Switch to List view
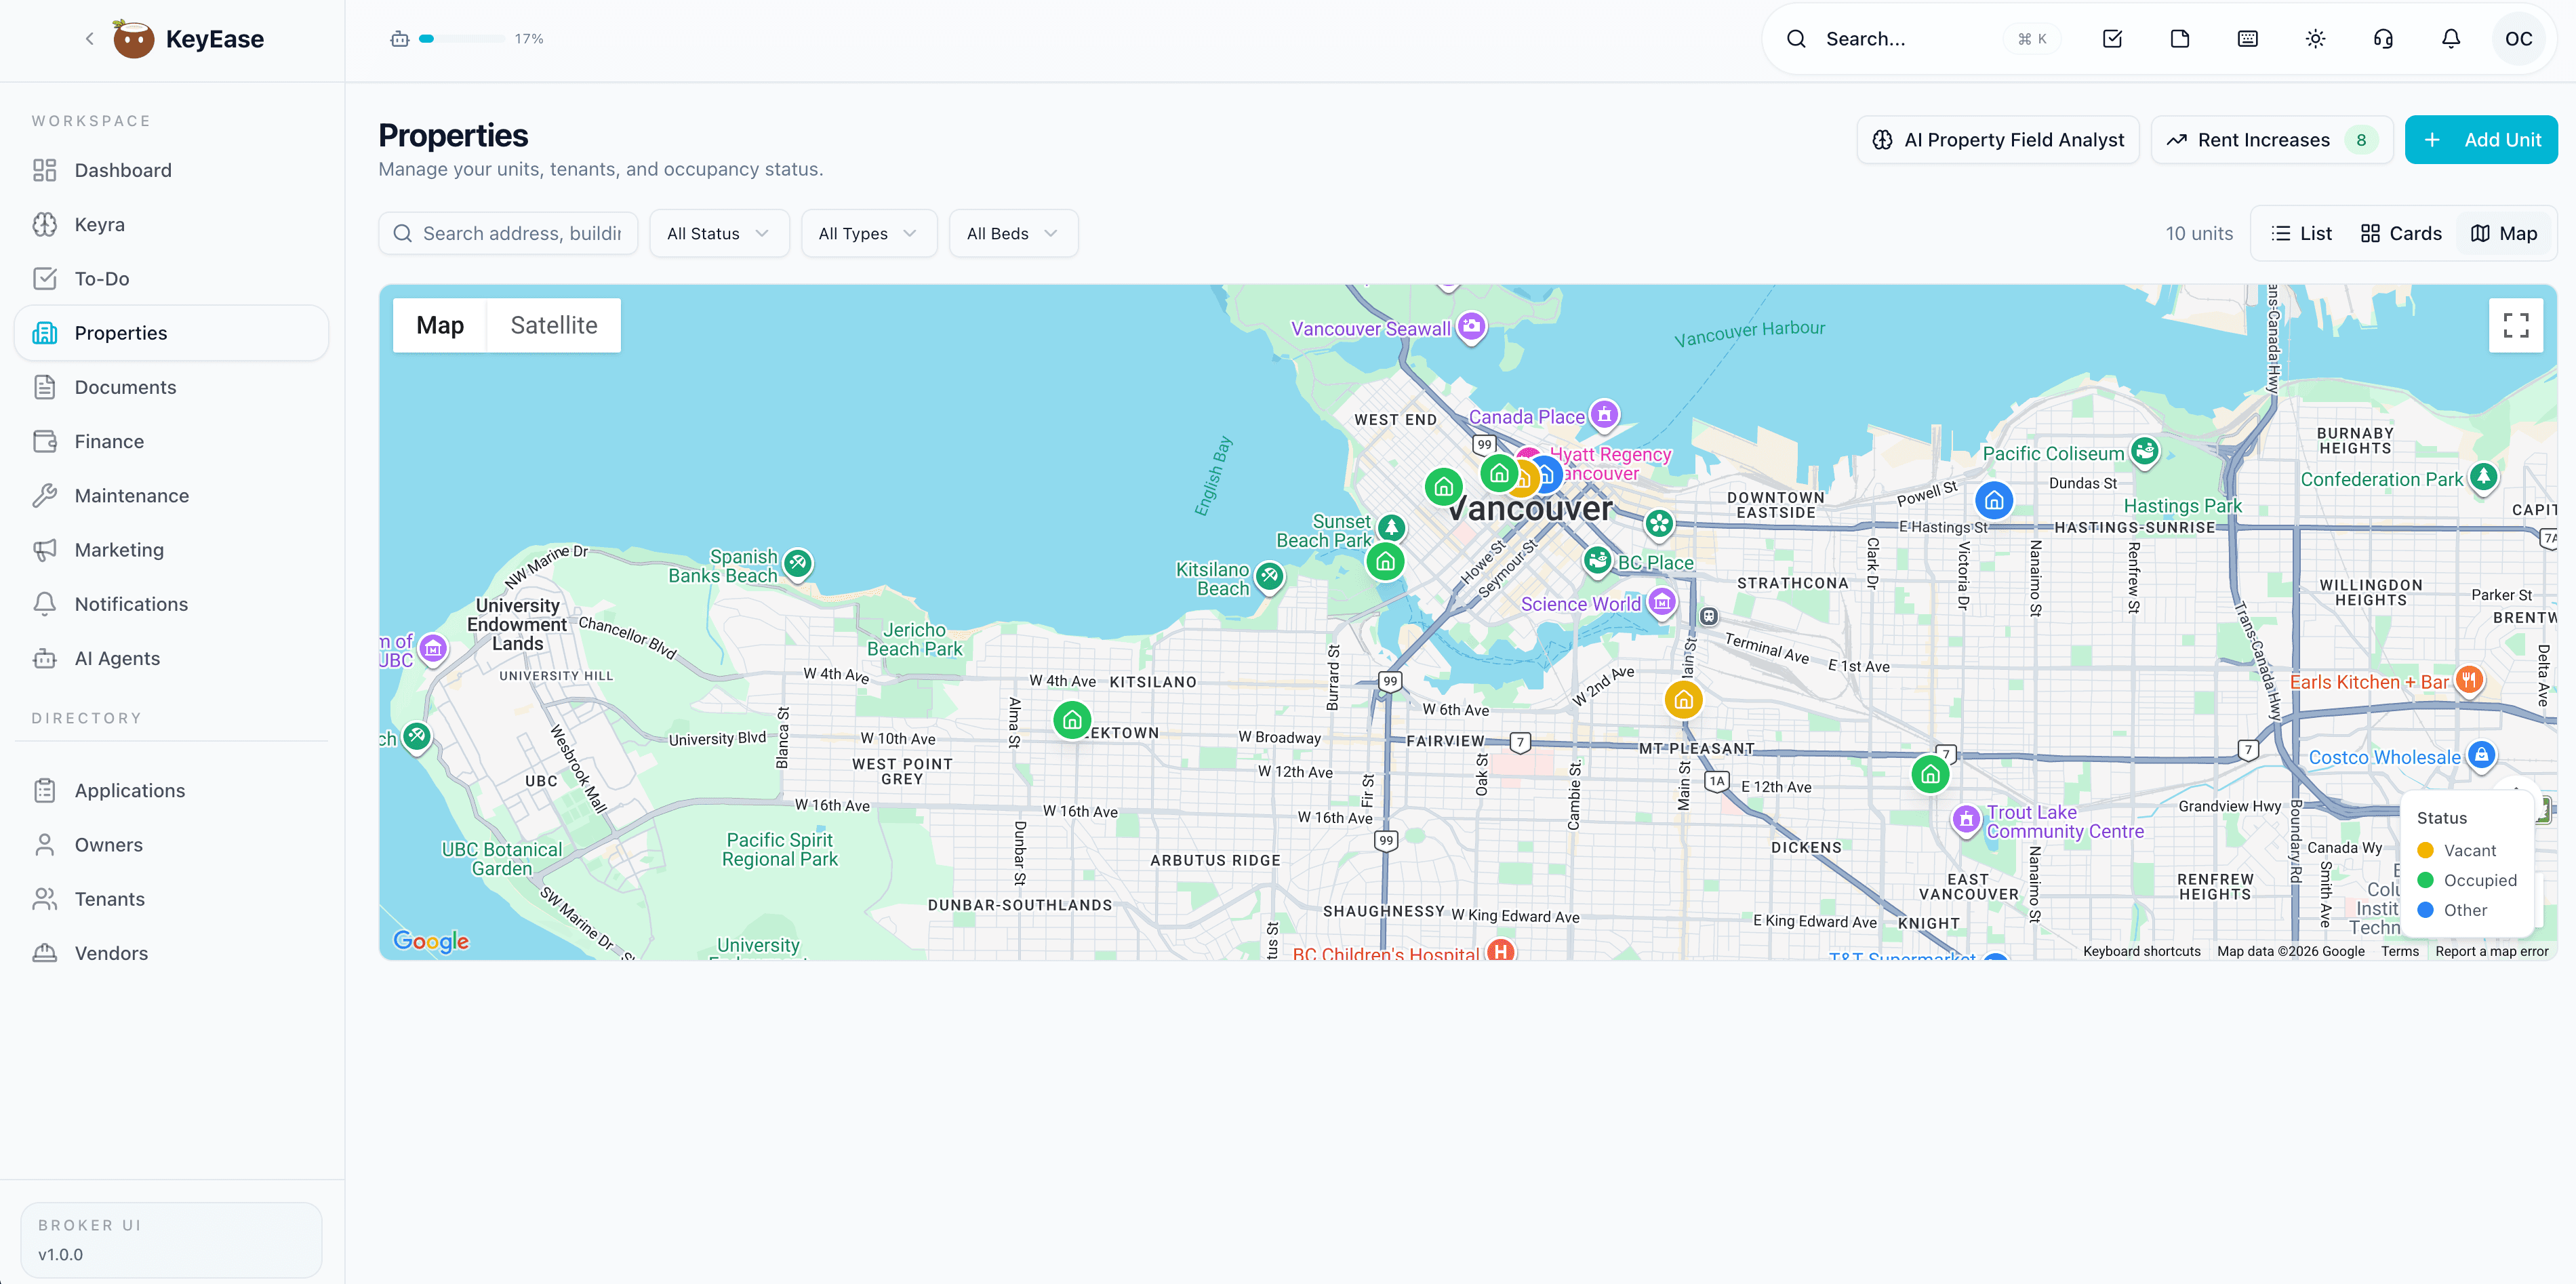This screenshot has width=2576, height=1284. [x=2300, y=233]
